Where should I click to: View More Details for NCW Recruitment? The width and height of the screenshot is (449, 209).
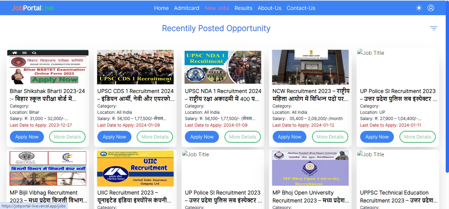[x=330, y=137]
